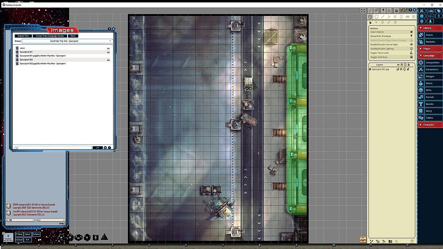
Task: Open the lighting bulb tab icon
Action: tap(401, 17)
